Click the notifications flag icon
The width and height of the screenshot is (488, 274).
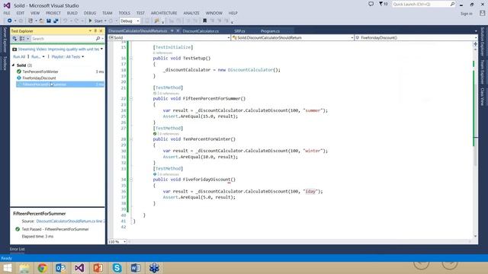click(381, 4)
